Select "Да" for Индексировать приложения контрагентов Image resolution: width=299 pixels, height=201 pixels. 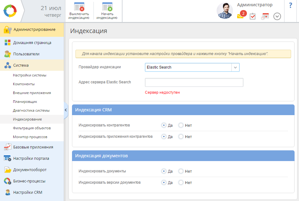[x=164, y=137]
